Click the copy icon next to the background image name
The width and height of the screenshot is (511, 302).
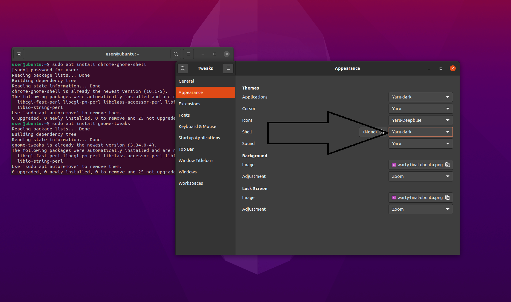(x=448, y=164)
